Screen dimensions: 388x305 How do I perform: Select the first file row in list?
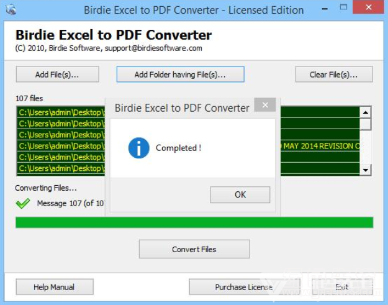coord(188,112)
